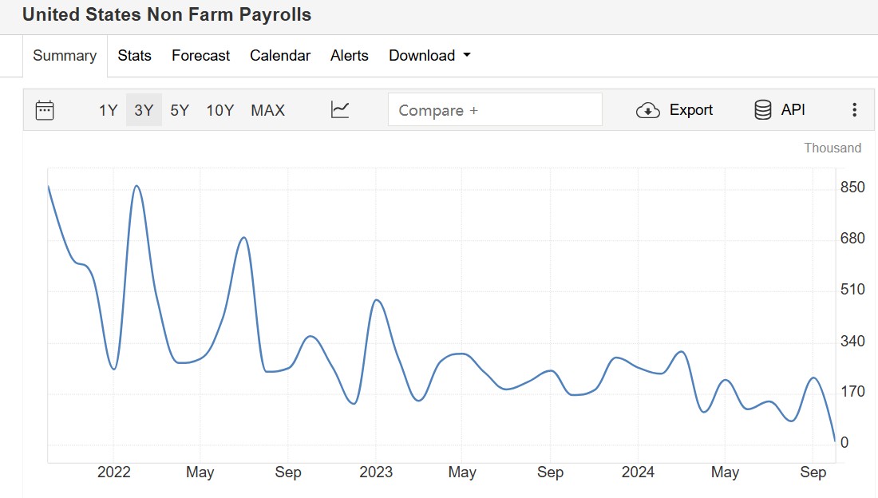Open the three-dot more options menu
The image size is (878, 498).
854,110
